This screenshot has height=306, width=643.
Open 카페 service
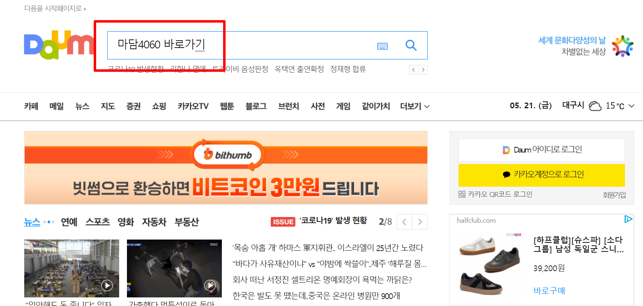(31, 106)
